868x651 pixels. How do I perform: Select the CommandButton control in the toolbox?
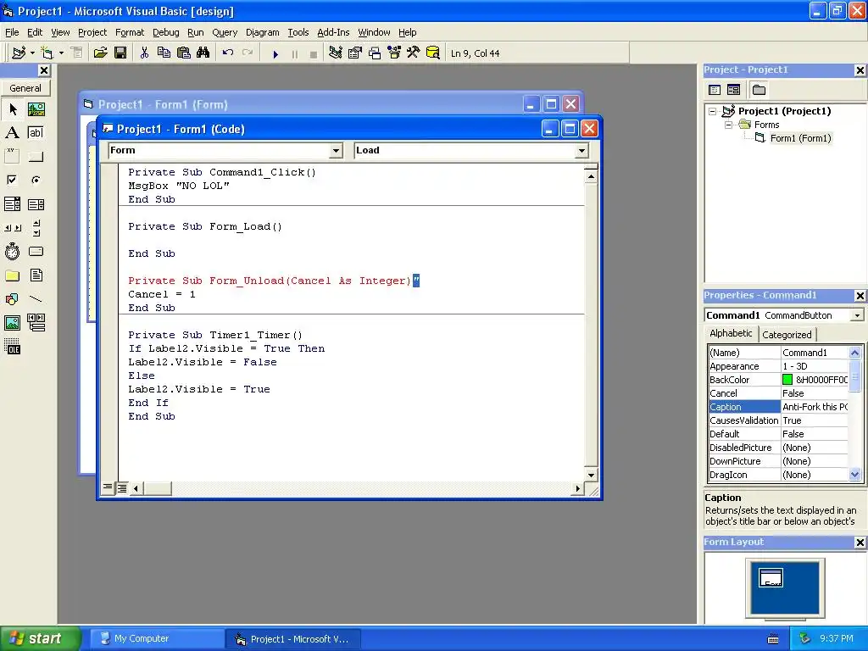point(36,157)
